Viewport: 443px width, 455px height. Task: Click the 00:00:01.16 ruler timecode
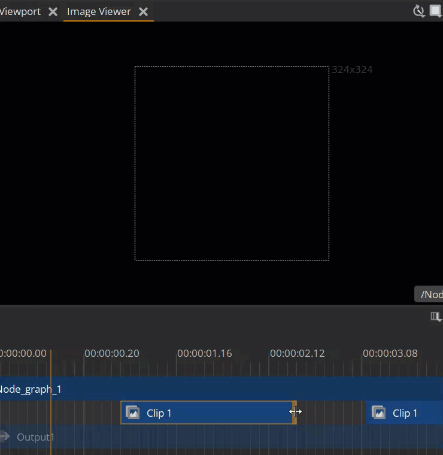205,353
